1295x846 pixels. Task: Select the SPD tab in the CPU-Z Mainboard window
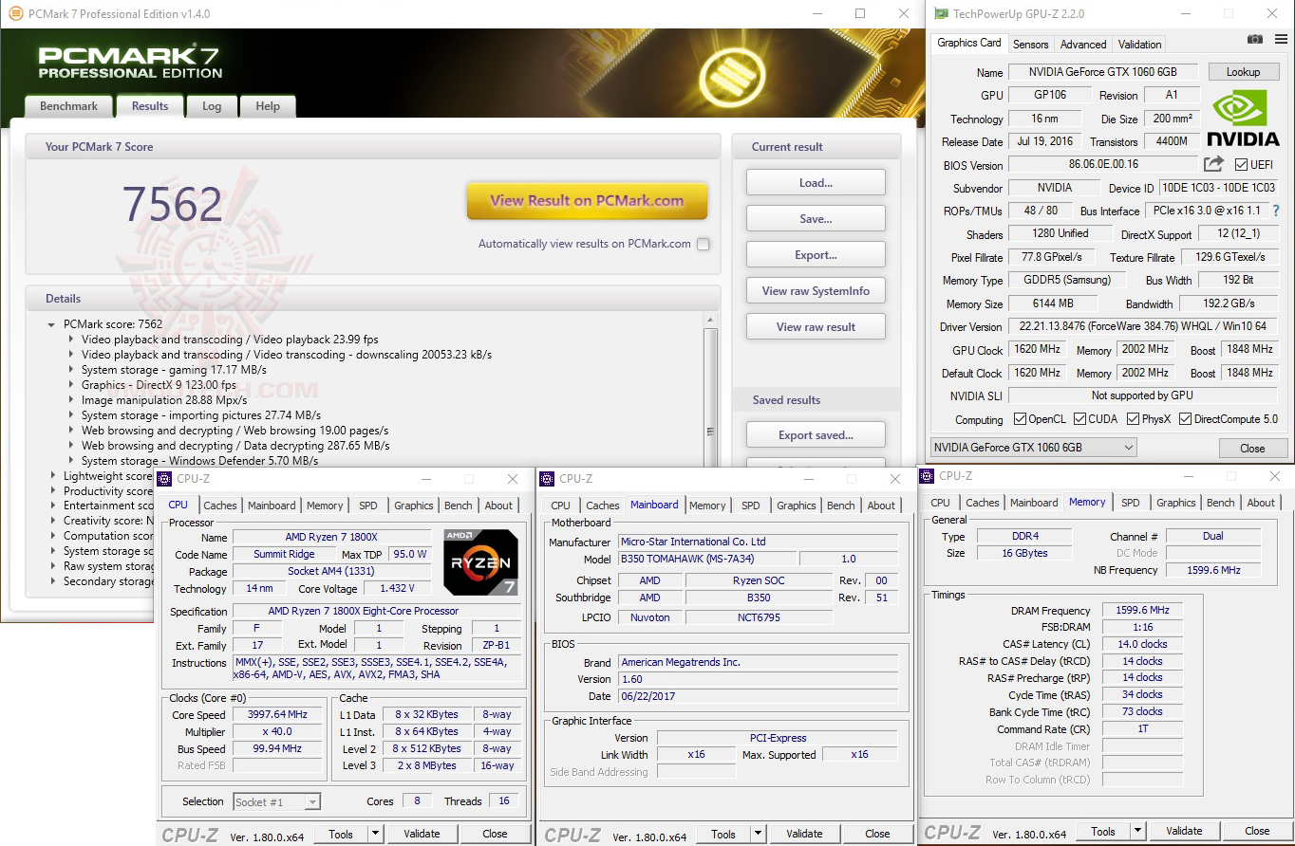coord(750,506)
